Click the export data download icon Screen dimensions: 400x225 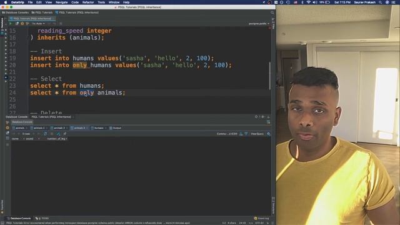241,134
